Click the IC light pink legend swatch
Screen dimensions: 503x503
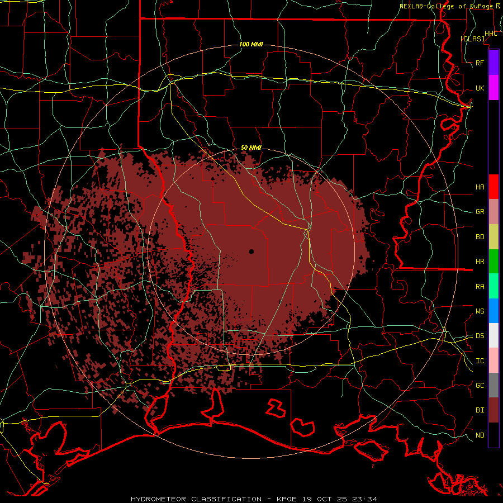pyautogui.click(x=493, y=360)
